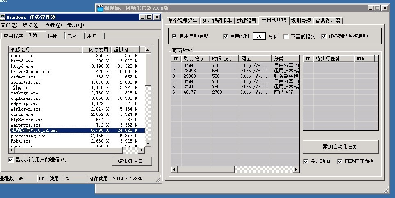The image size is (395, 198).
Task: Open 规则管理 tab
Action: [x=301, y=21]
